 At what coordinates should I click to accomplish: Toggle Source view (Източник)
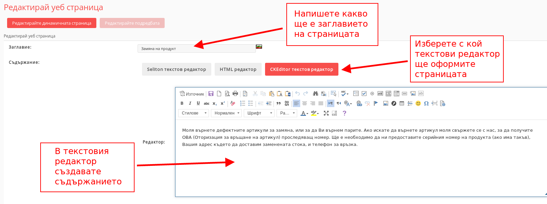(x=192, y=94)
